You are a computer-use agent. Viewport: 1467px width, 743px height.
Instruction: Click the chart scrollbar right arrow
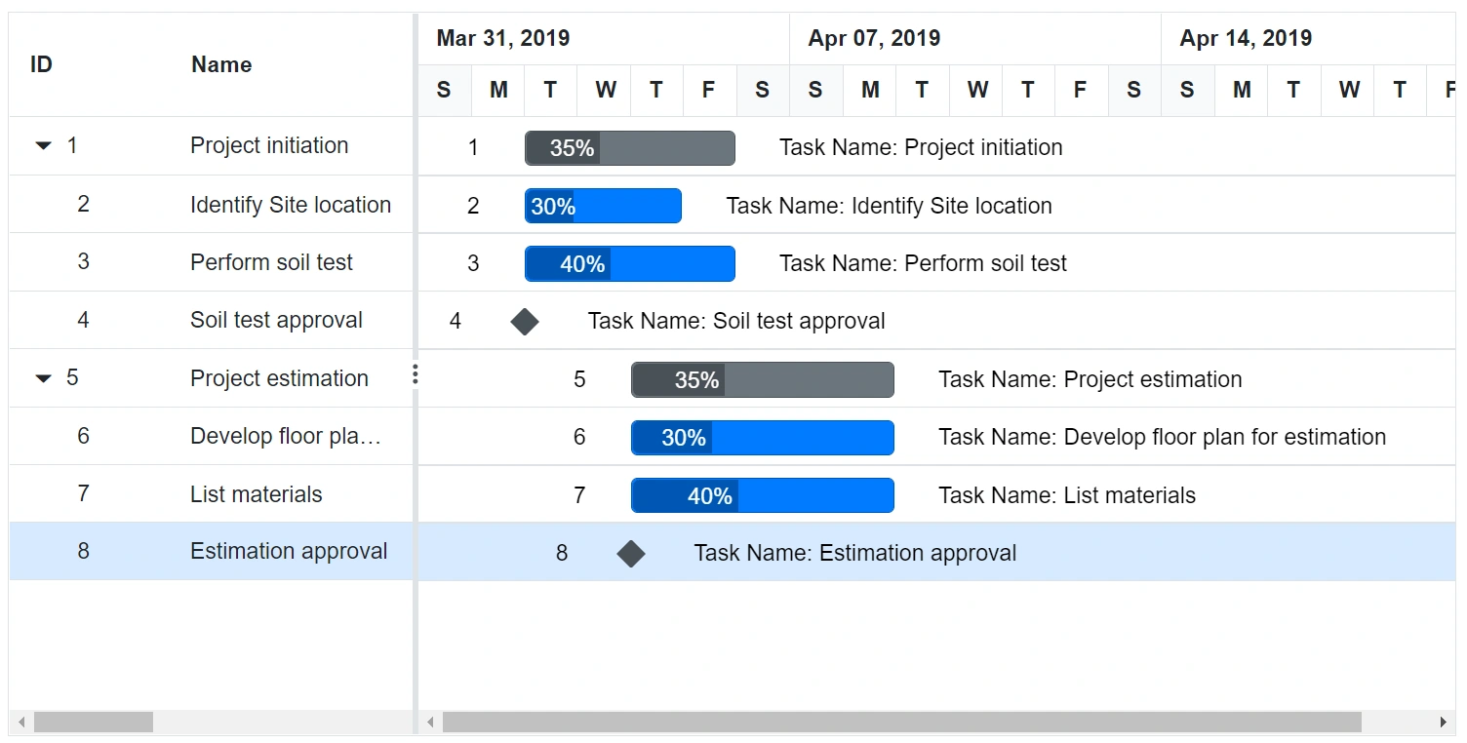point(1444,722)
